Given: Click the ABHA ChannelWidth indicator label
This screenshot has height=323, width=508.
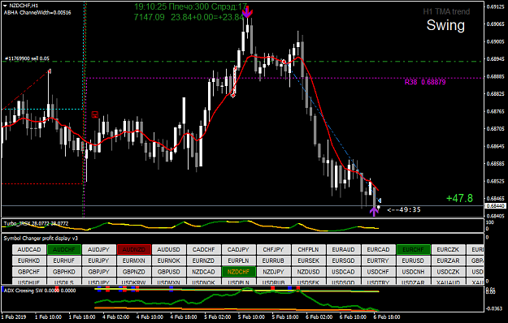Looking at the screenshot, I should (x=37, y=13).
